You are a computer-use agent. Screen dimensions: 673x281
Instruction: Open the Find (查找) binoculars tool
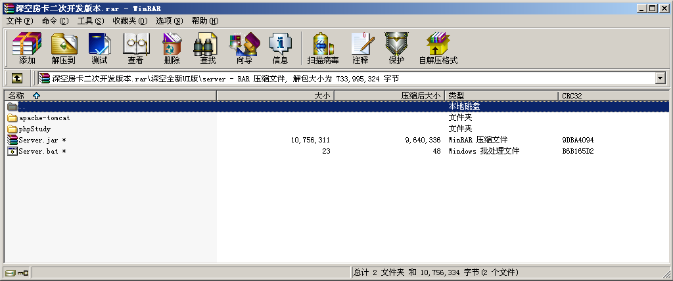click(208, 48)
